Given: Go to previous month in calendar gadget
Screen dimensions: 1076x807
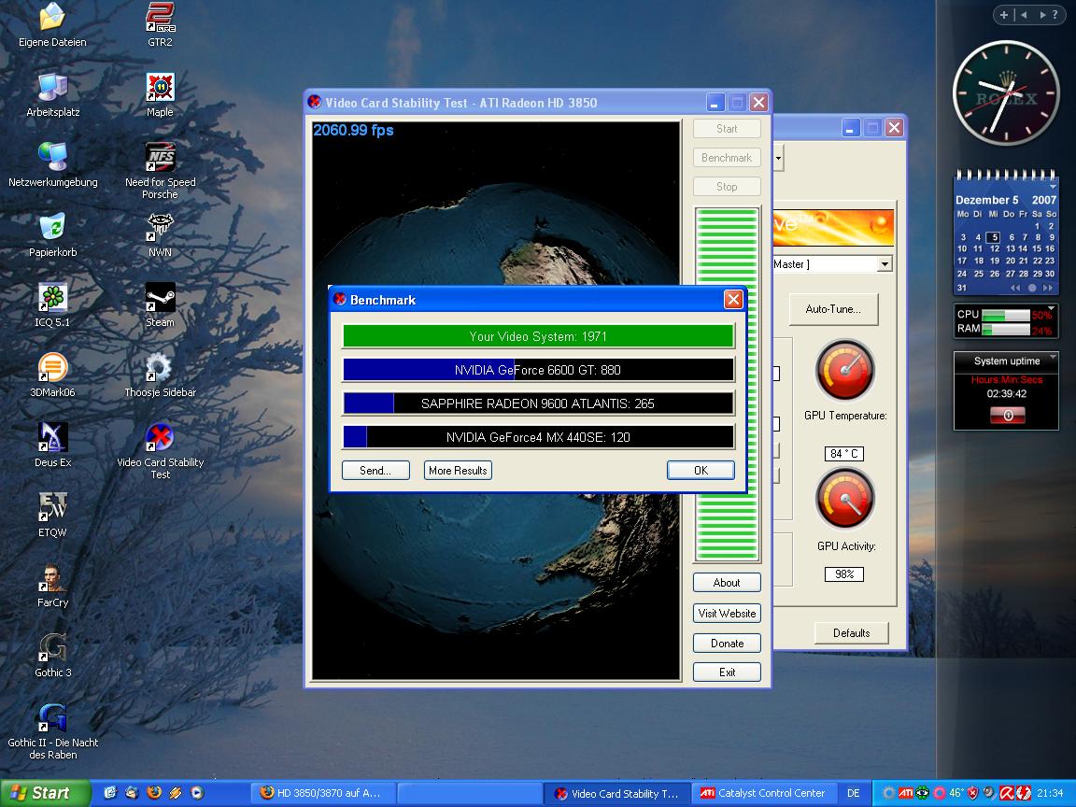Looking at the screenshot, I should point(1015,289).
